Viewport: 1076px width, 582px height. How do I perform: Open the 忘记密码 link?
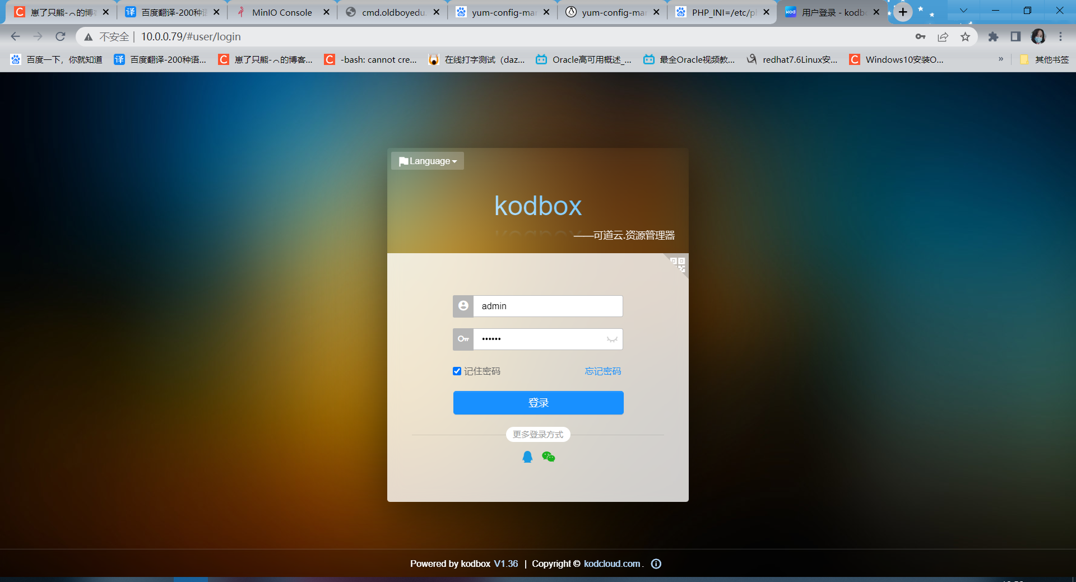tap(602, 371)
